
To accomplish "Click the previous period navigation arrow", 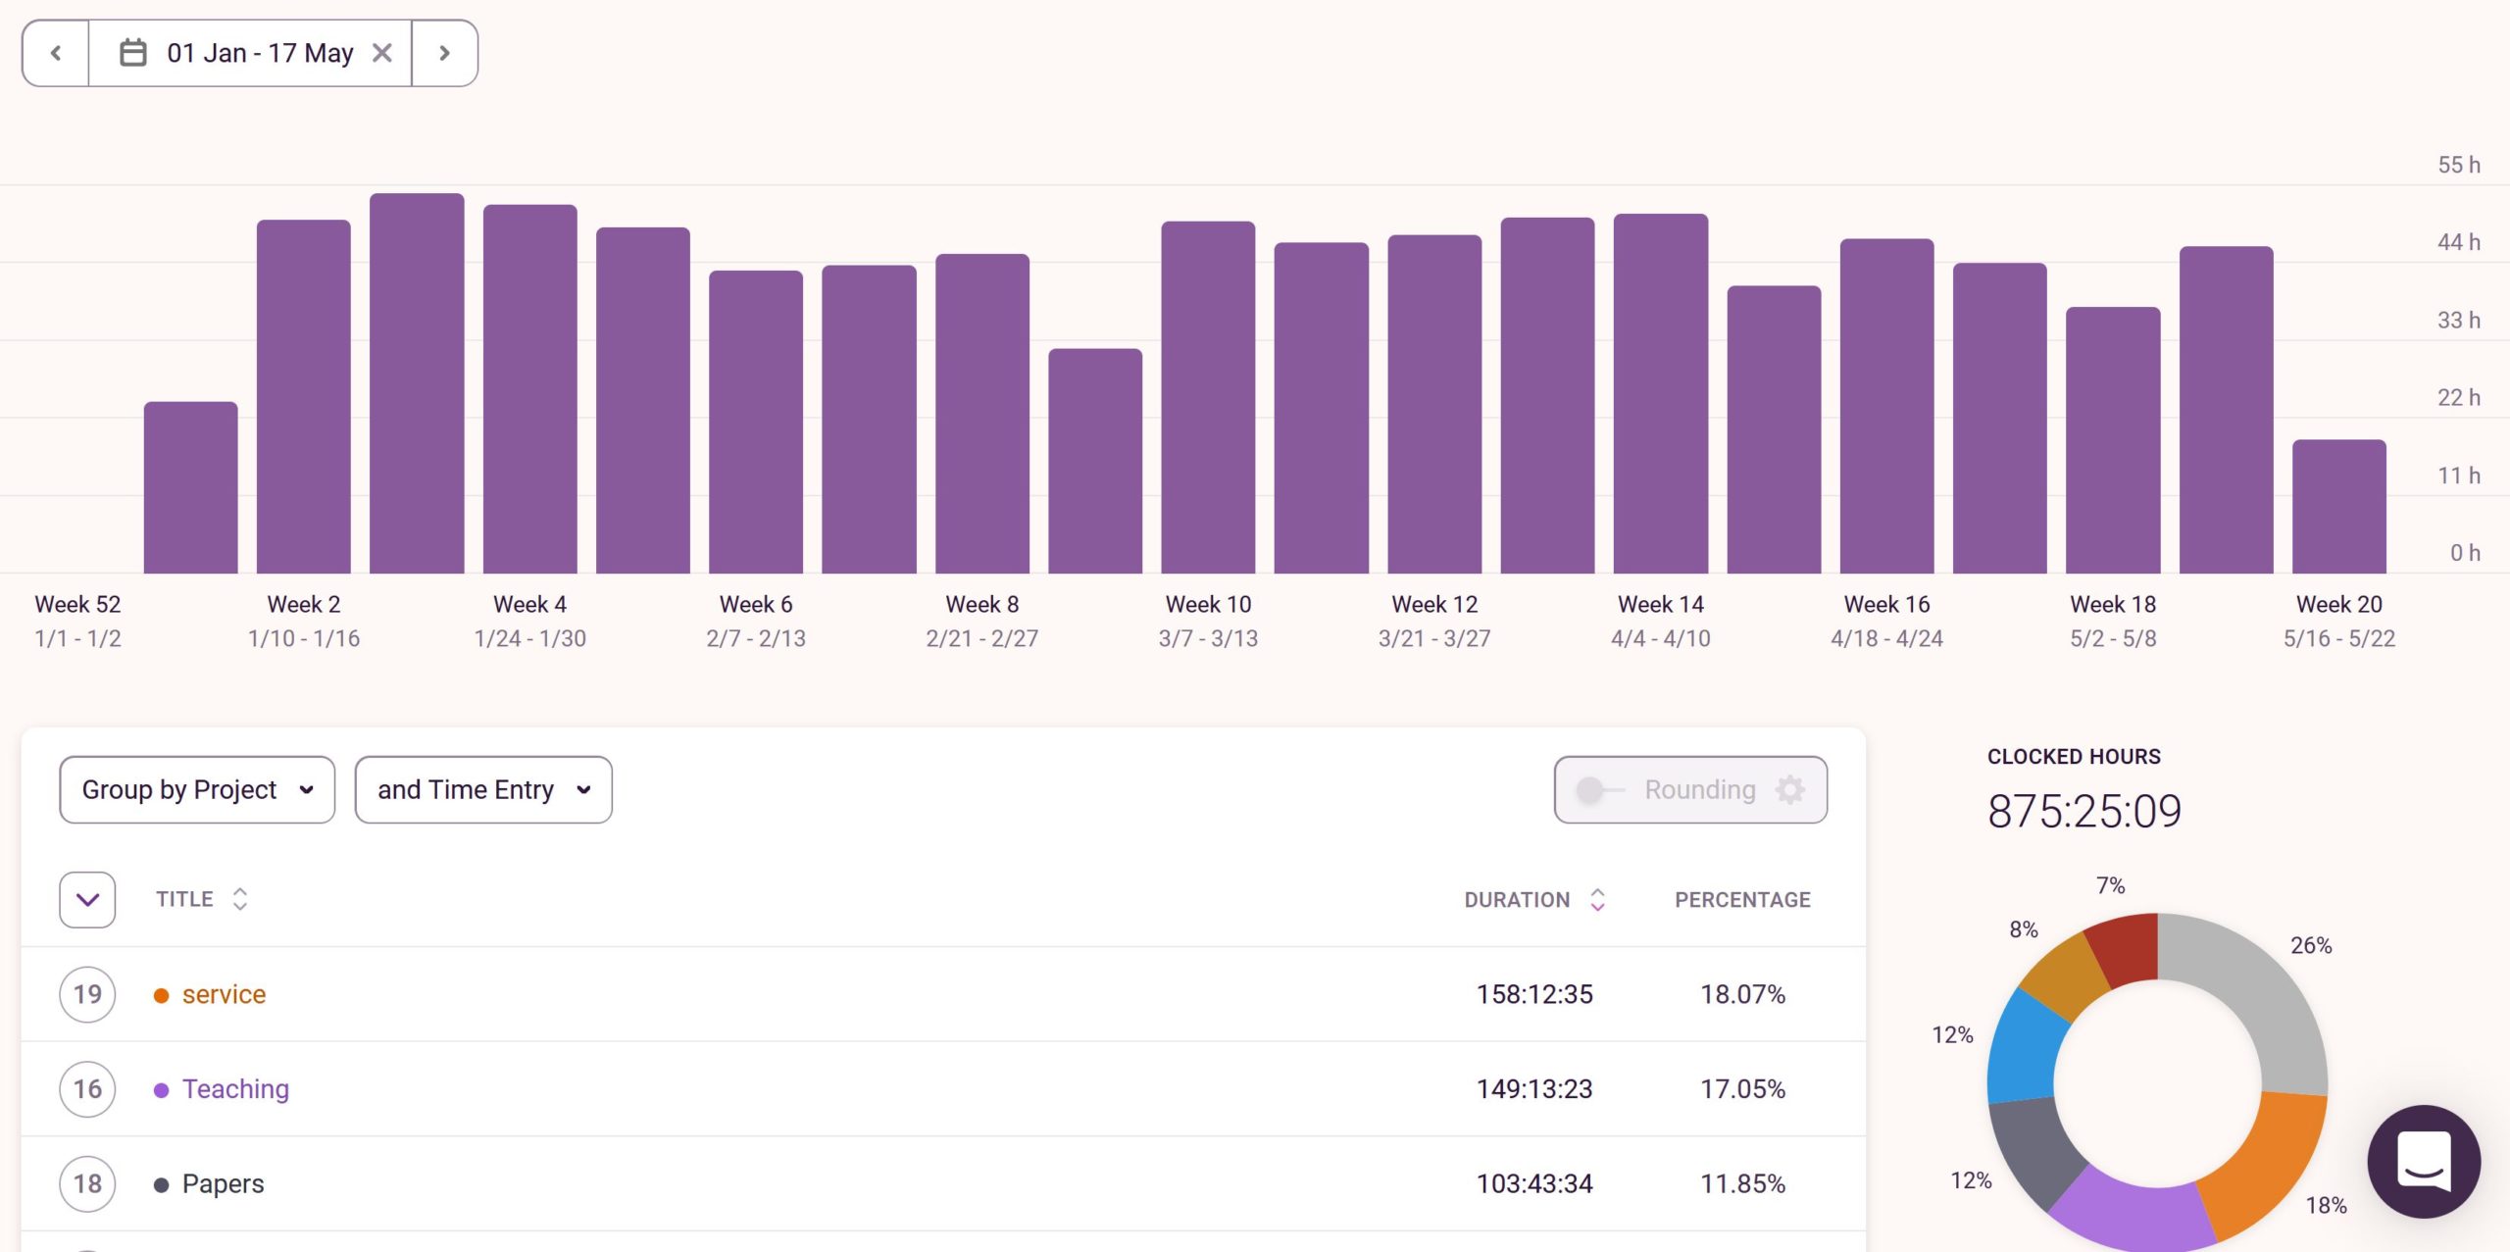I will [x=56, y=51].
